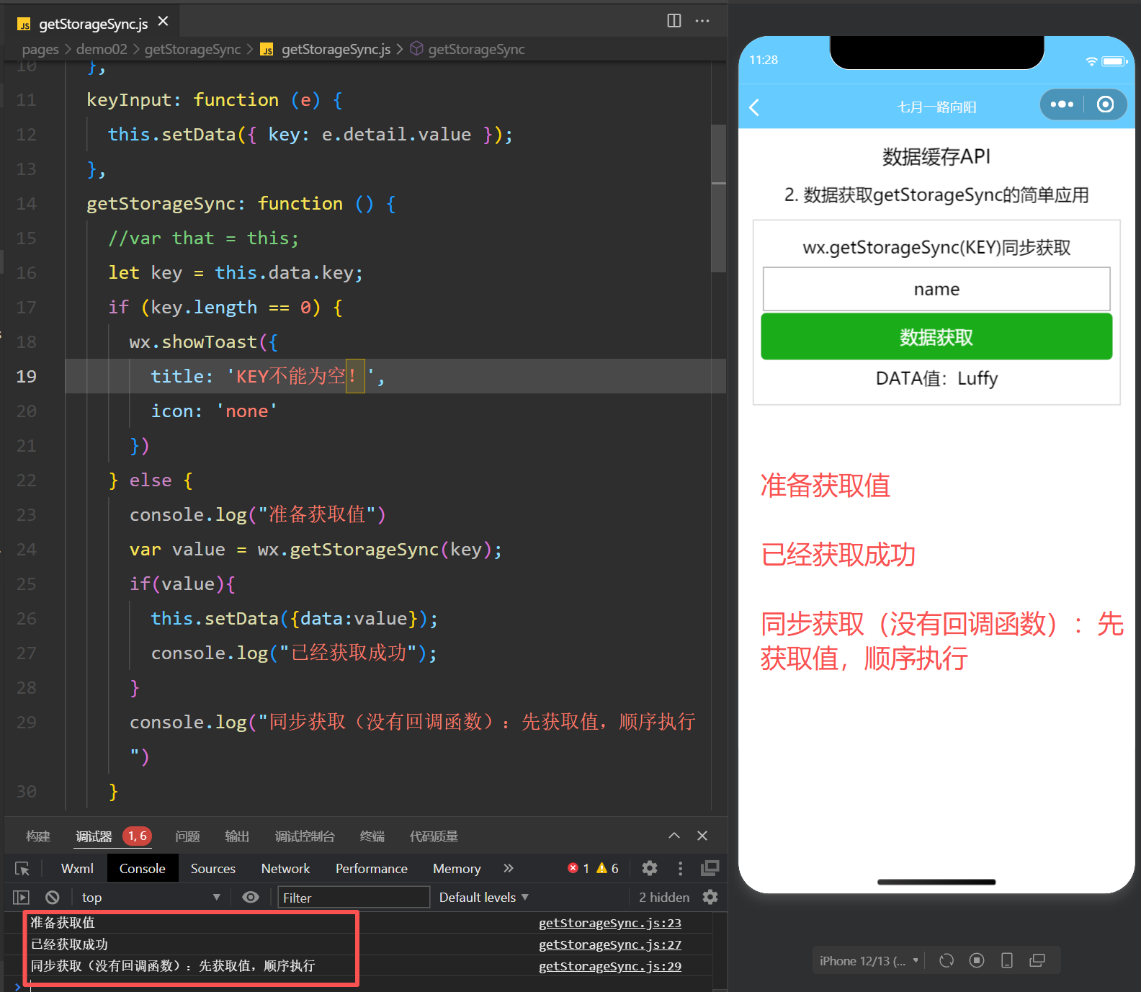1141x992 pixels.
Task: Open the 问题 panel tab
Action: (x=187, y=836)
